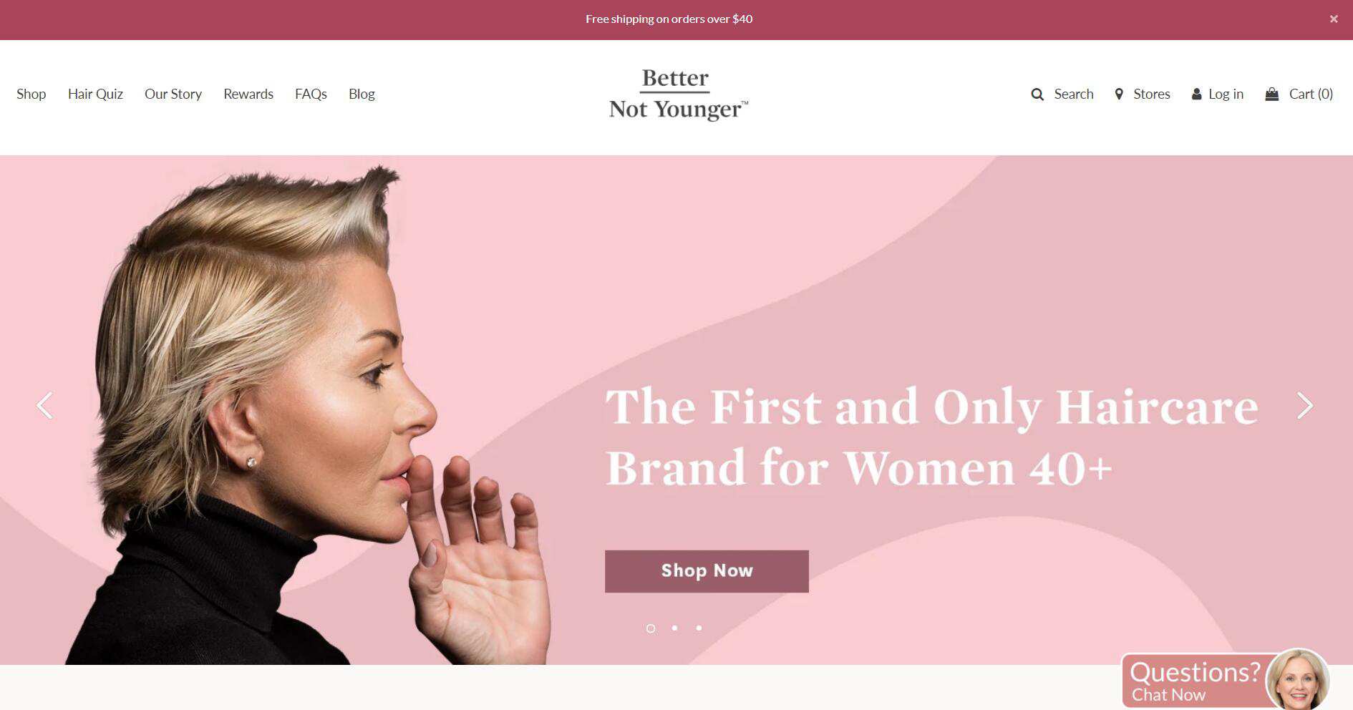Image resolution: width=1353 pixels, height=710 pixels.
Task: Open the Questions? Chat Now widget
Action: (1226, 681)
